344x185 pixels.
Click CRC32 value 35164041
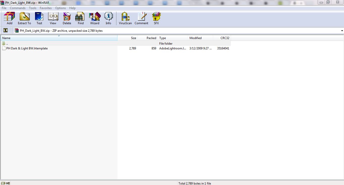coord(223,48)
